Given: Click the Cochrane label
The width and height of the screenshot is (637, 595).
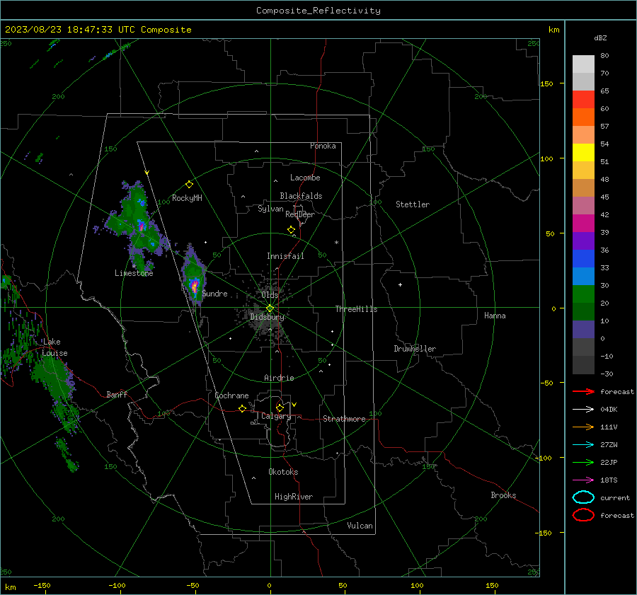Looking at the screenshot, I should click(x=231, y=395).
